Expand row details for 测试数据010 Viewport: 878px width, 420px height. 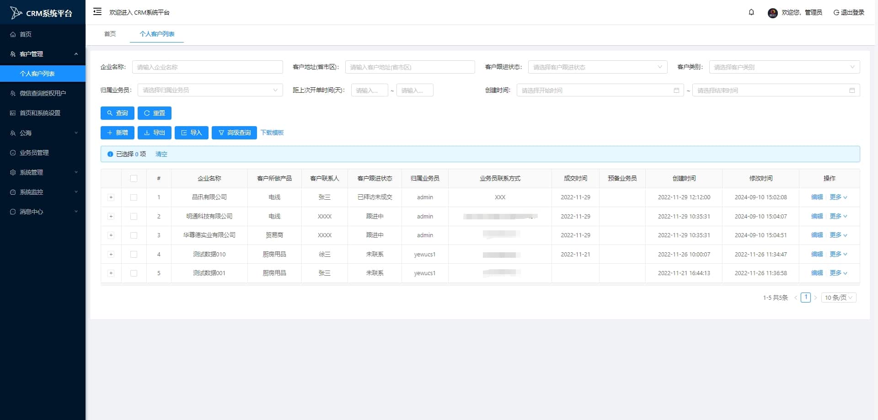pos(111,254)
